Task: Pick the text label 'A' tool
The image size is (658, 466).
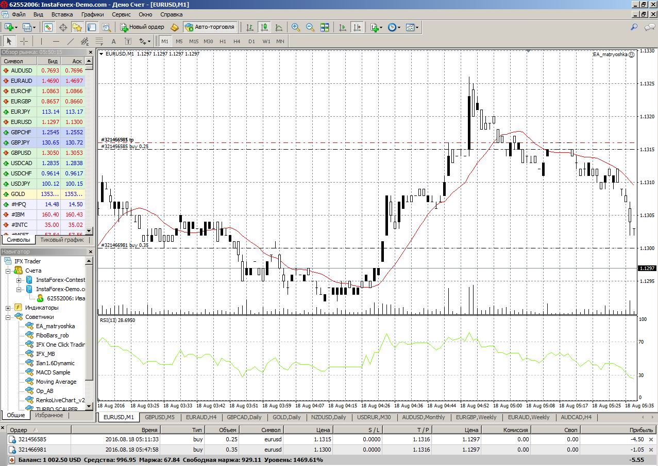Action: pos(113,41)
